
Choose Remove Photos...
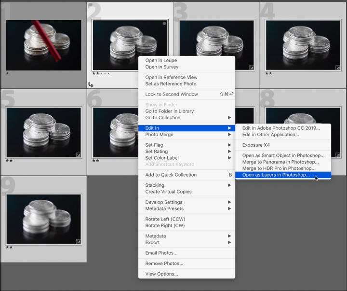coord(187,263)
